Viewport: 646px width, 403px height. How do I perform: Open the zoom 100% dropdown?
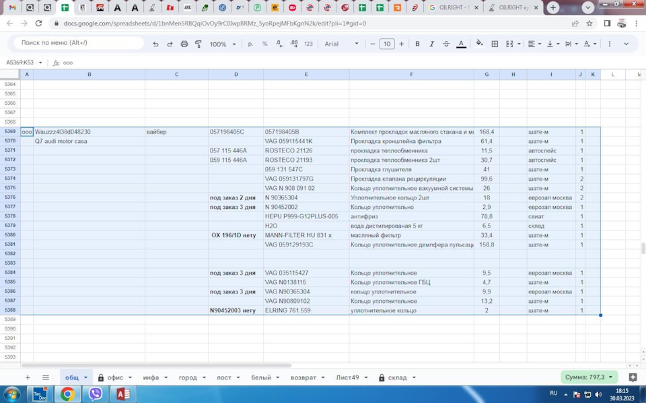[x=223, y=44]
